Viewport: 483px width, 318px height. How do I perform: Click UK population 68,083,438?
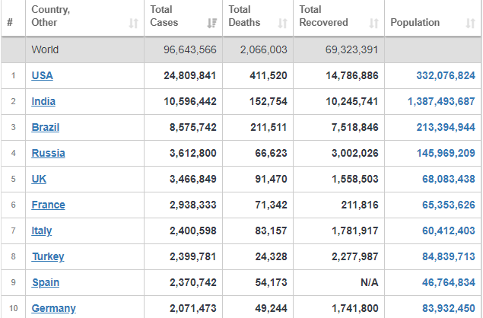449,179
